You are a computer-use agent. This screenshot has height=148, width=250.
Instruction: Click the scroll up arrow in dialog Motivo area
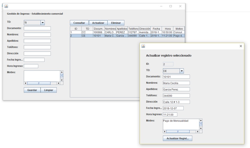[201, 120]
